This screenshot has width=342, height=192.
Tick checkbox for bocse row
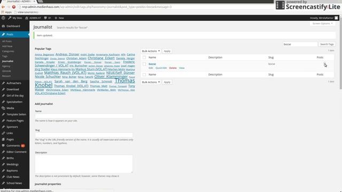pos(144,64)
